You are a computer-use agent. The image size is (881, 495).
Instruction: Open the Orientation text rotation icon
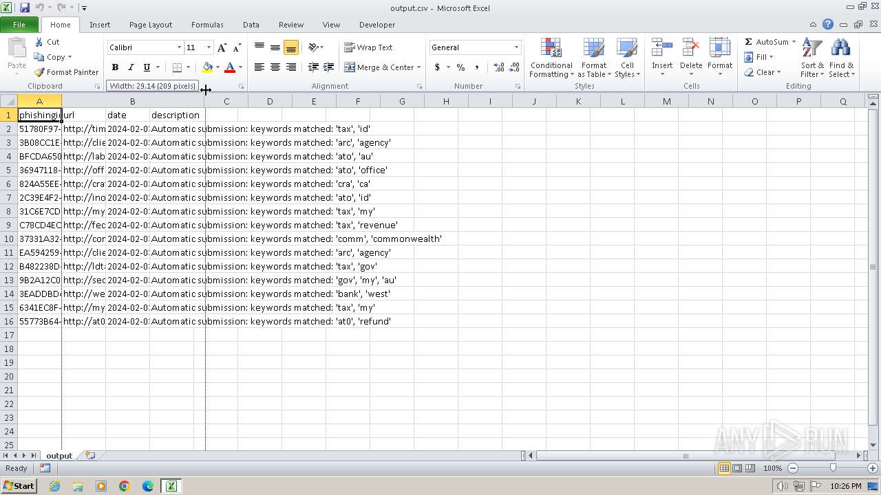click(314, 47)
